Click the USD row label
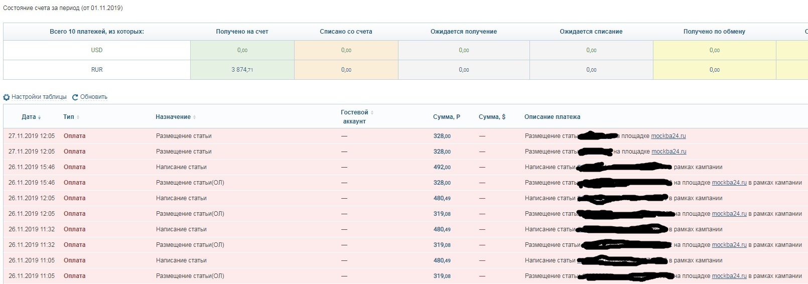 pyautogui.click(x=97, y=50)
